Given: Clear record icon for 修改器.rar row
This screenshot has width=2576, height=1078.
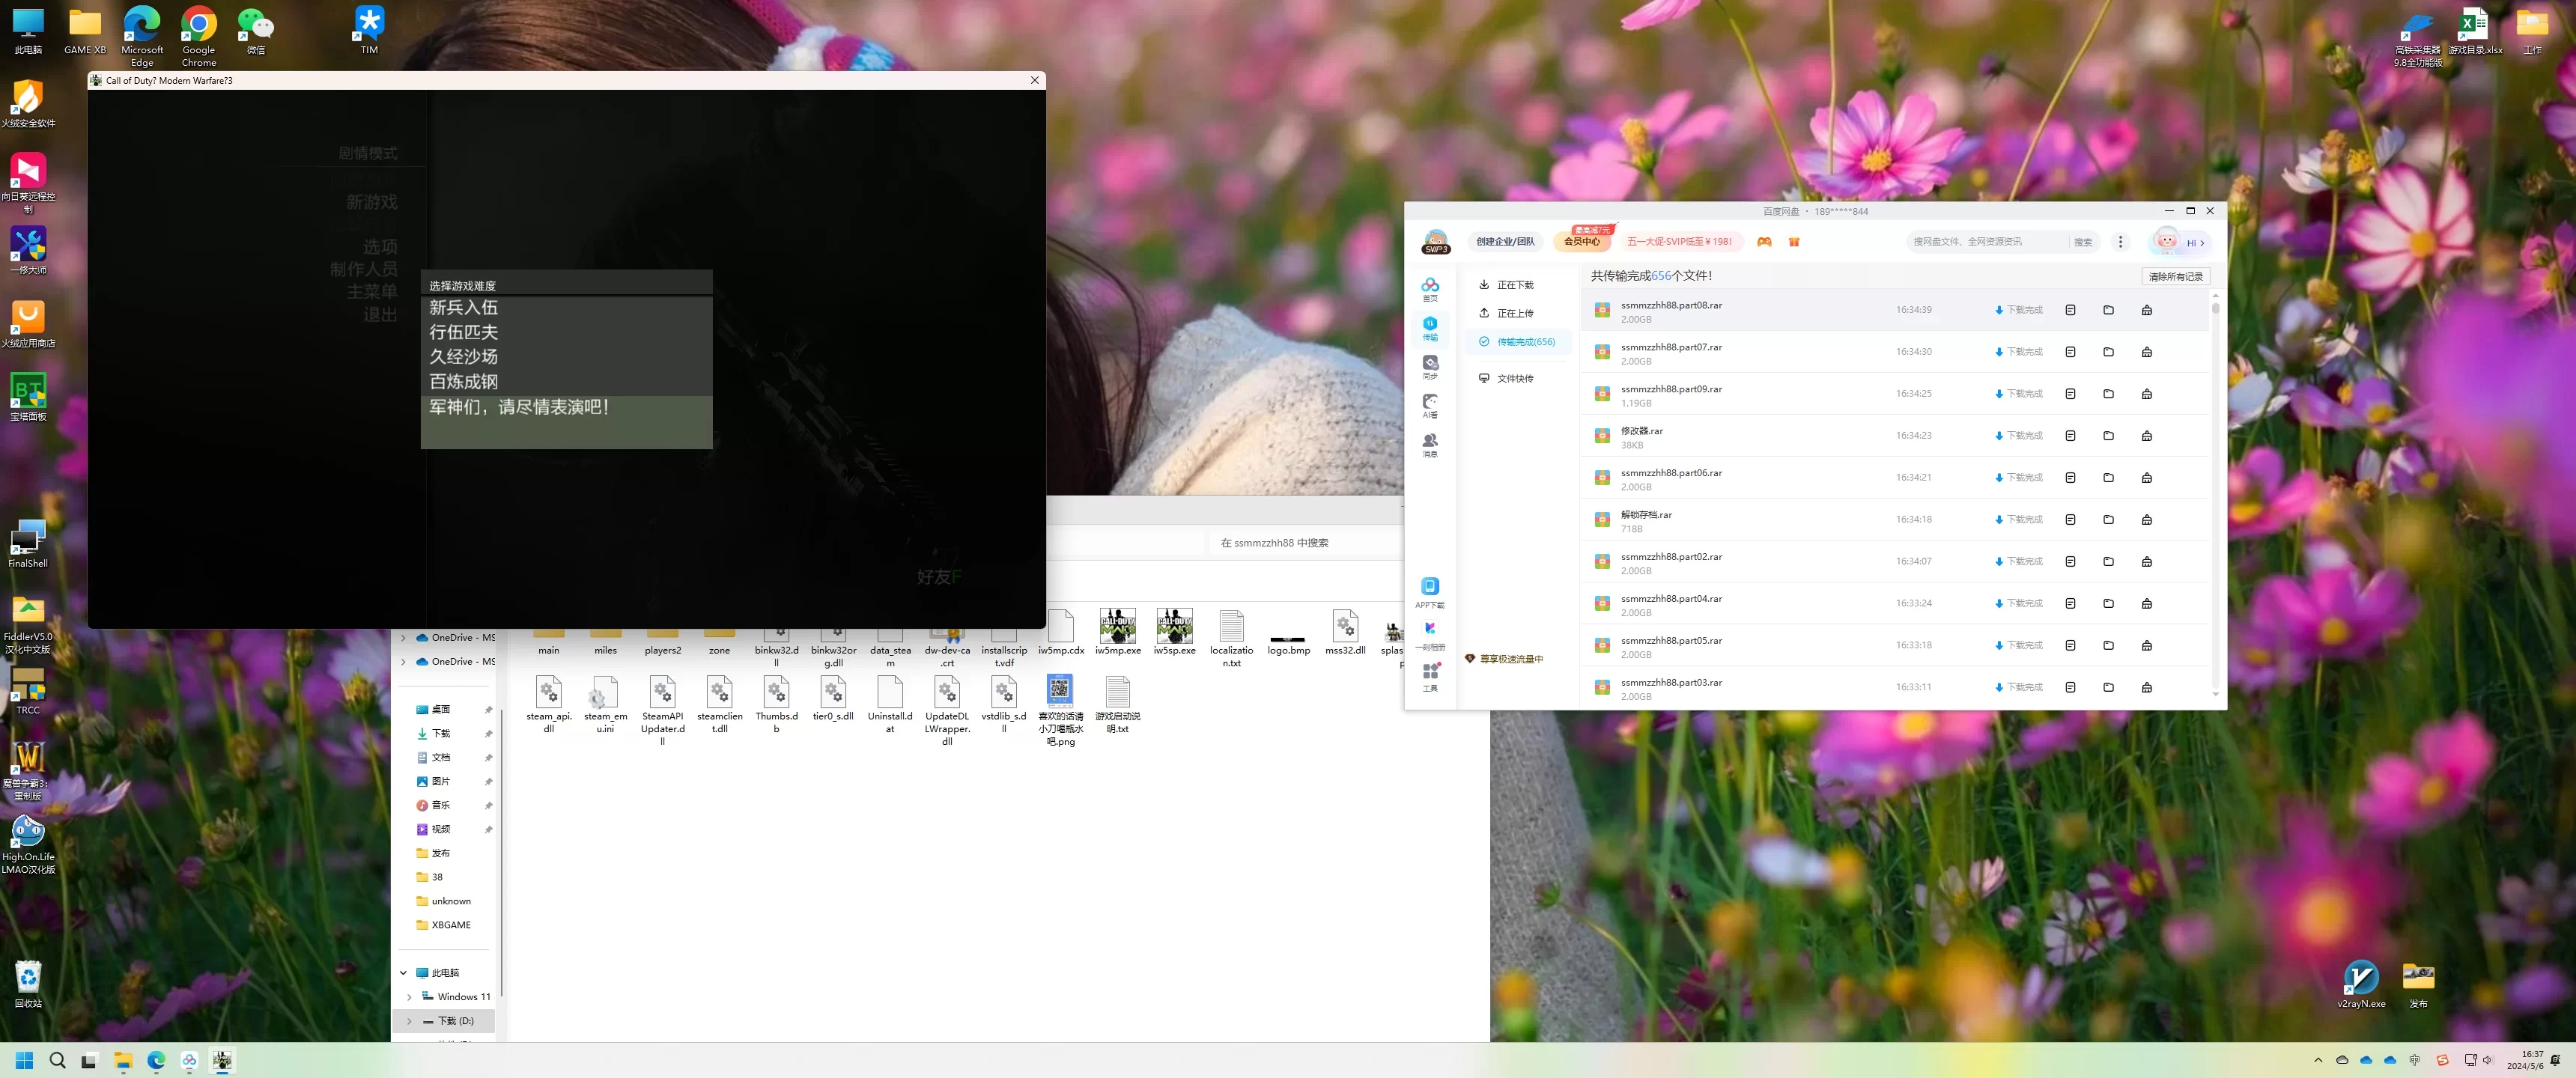Looking at the screenshot, I should [x=2146, y=436].
